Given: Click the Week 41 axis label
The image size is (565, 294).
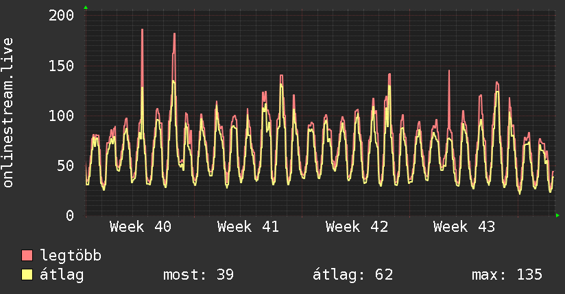Looking at the screenshot, I should pyautogui.click(x=248, y=227).
